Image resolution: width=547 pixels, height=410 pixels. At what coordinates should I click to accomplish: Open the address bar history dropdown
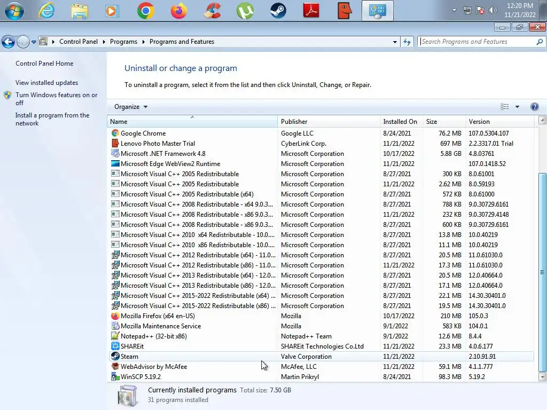395,42
